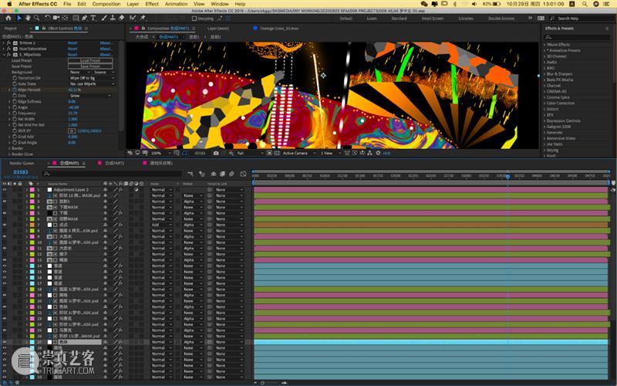Enable the motion blur icon in the timeline
The width and height of the screenshot is (617, 386).
232,174
